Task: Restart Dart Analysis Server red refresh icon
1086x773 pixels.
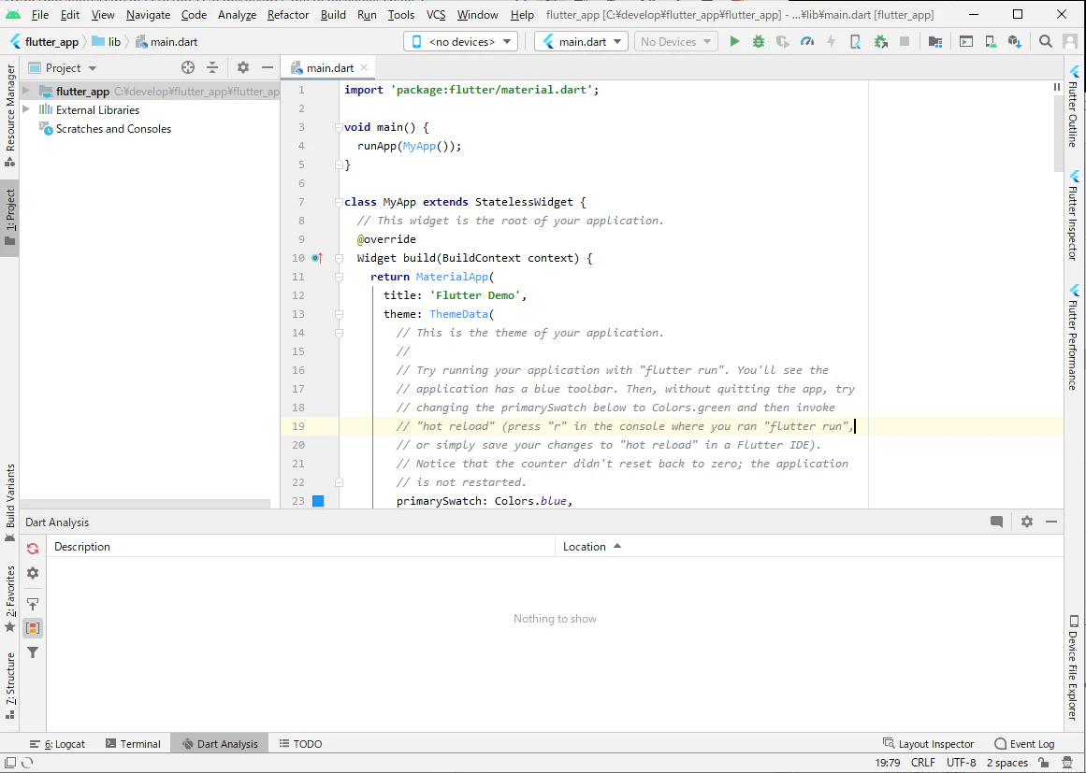Action: [33, 549]
